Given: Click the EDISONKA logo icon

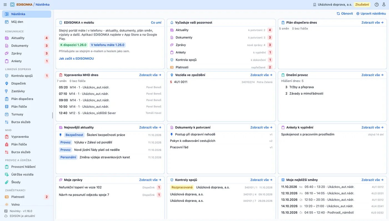Looking at the screenshot, I should coord(13,4).
